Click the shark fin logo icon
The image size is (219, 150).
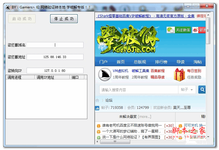[x=105, y=74]
